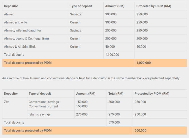Click the 1,100,000 total deposits amount
189x138 pixels.
(x=112, y=55)
